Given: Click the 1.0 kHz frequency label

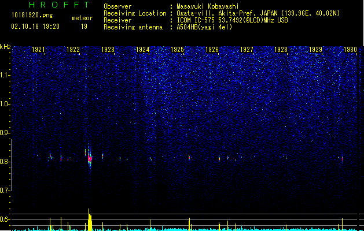Looking at the screenshot, I should [5, 104].
